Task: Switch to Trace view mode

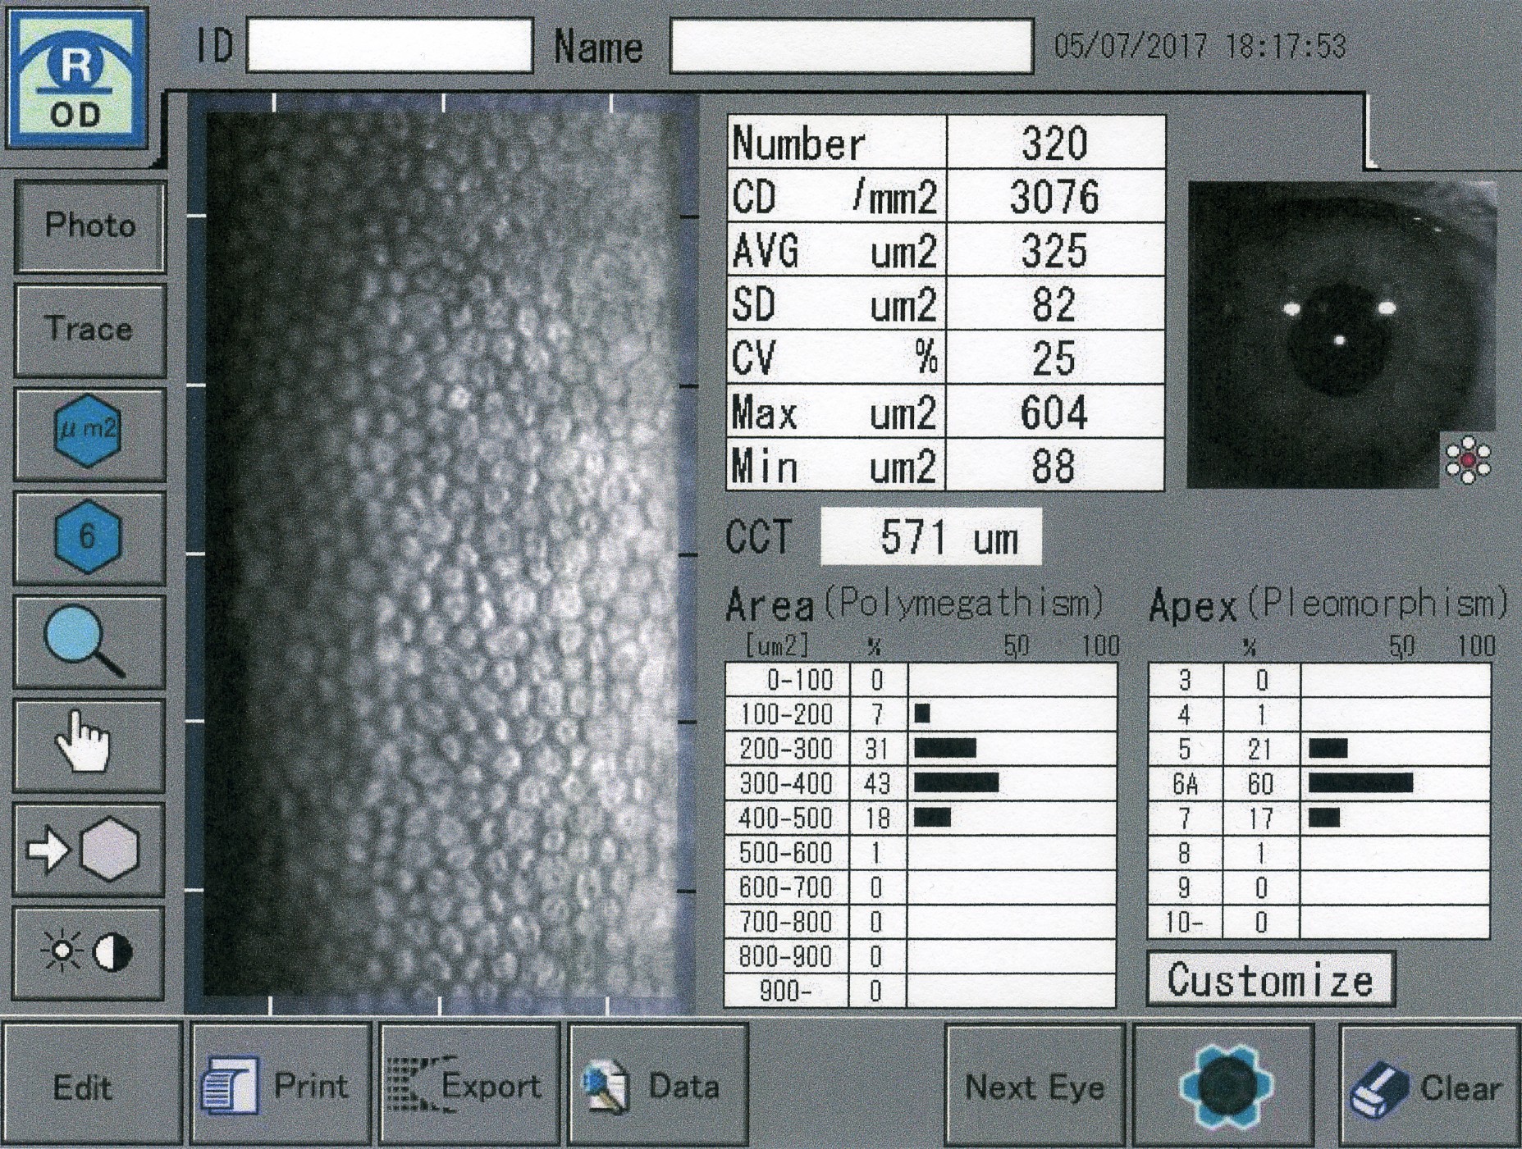Action: click(x=89, y=330)
